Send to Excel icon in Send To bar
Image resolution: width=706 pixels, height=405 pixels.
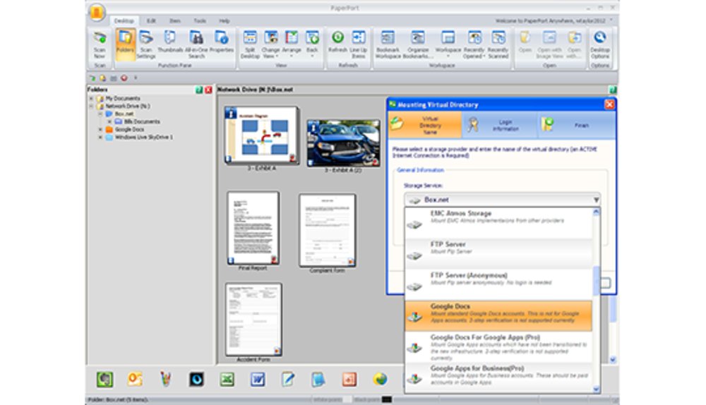[x=227, y=380]
